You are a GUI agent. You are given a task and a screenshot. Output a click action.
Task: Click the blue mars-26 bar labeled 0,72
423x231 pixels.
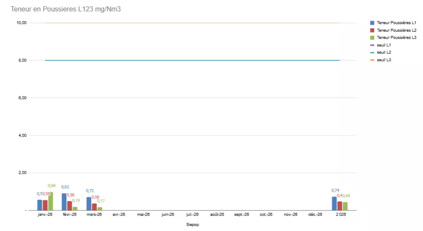pos(89,204)
